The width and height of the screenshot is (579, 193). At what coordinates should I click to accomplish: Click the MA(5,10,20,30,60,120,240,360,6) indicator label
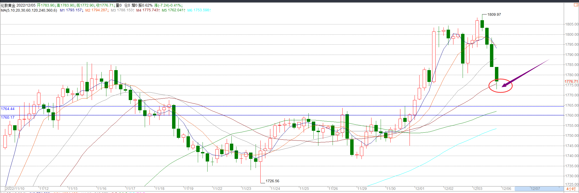tap(29, 10)
